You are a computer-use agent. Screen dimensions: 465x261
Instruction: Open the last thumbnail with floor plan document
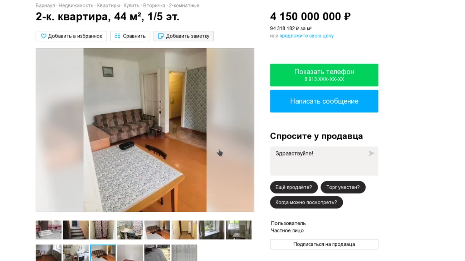tap(184, 253)
